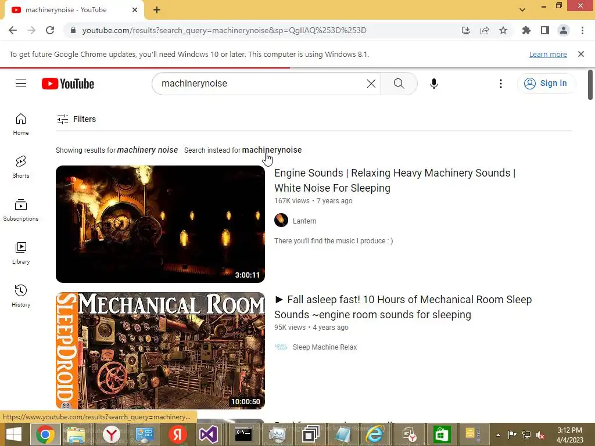The image size is (595, 446).
Task: Go back in browser
Action: pyautogui.click(x=13, y=30)
